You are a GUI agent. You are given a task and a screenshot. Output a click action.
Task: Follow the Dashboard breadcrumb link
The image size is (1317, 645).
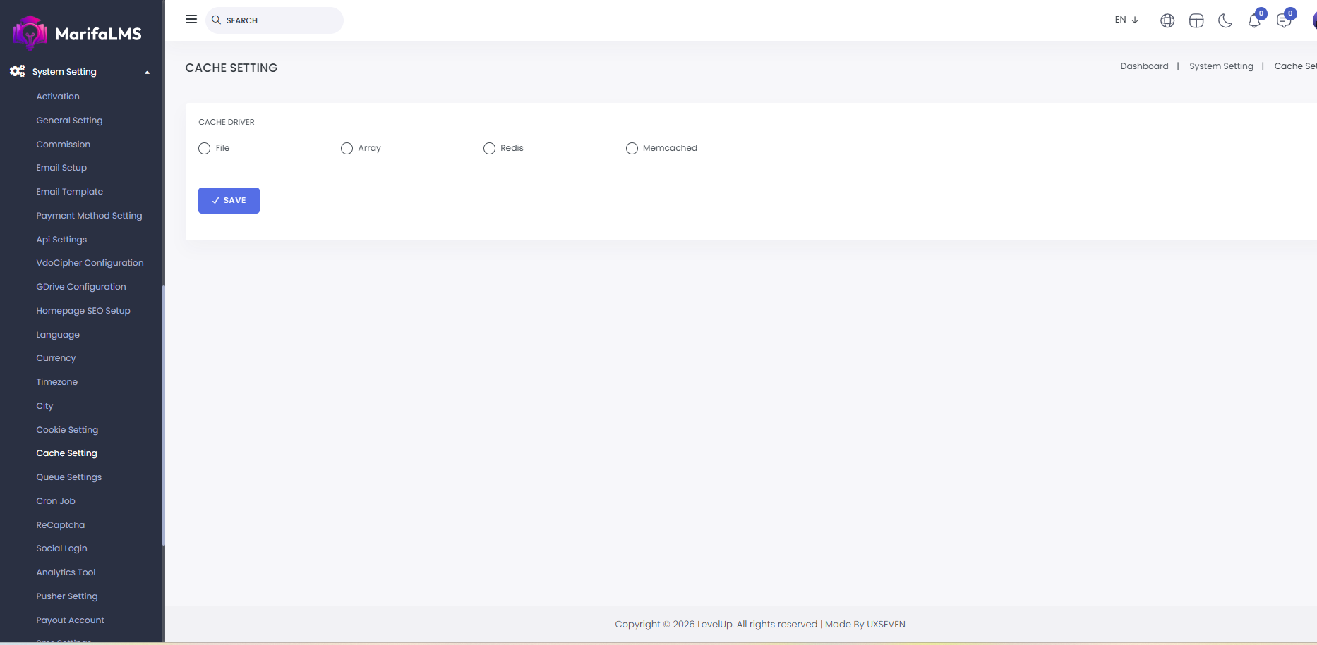click(1144, 66)
